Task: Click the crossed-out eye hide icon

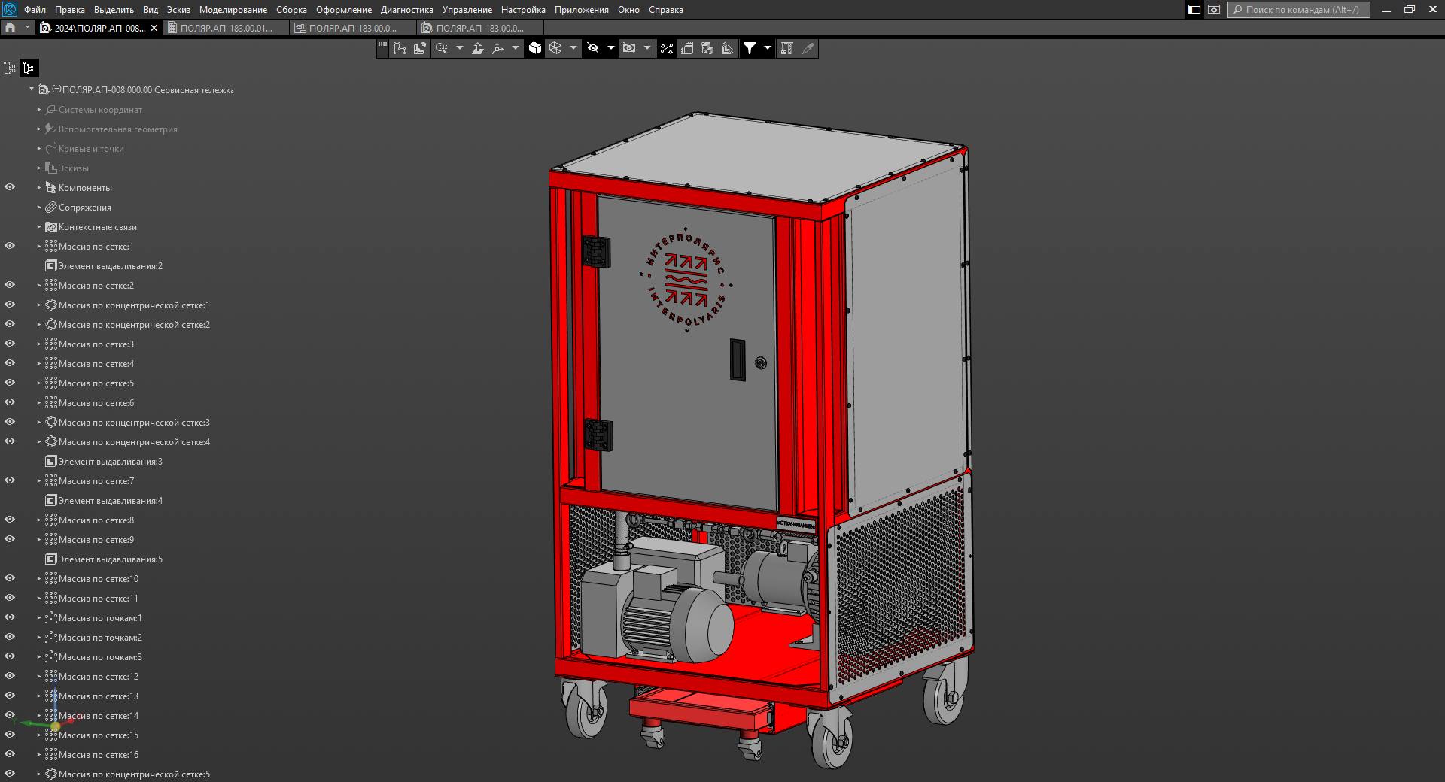Action: (593, 48)
